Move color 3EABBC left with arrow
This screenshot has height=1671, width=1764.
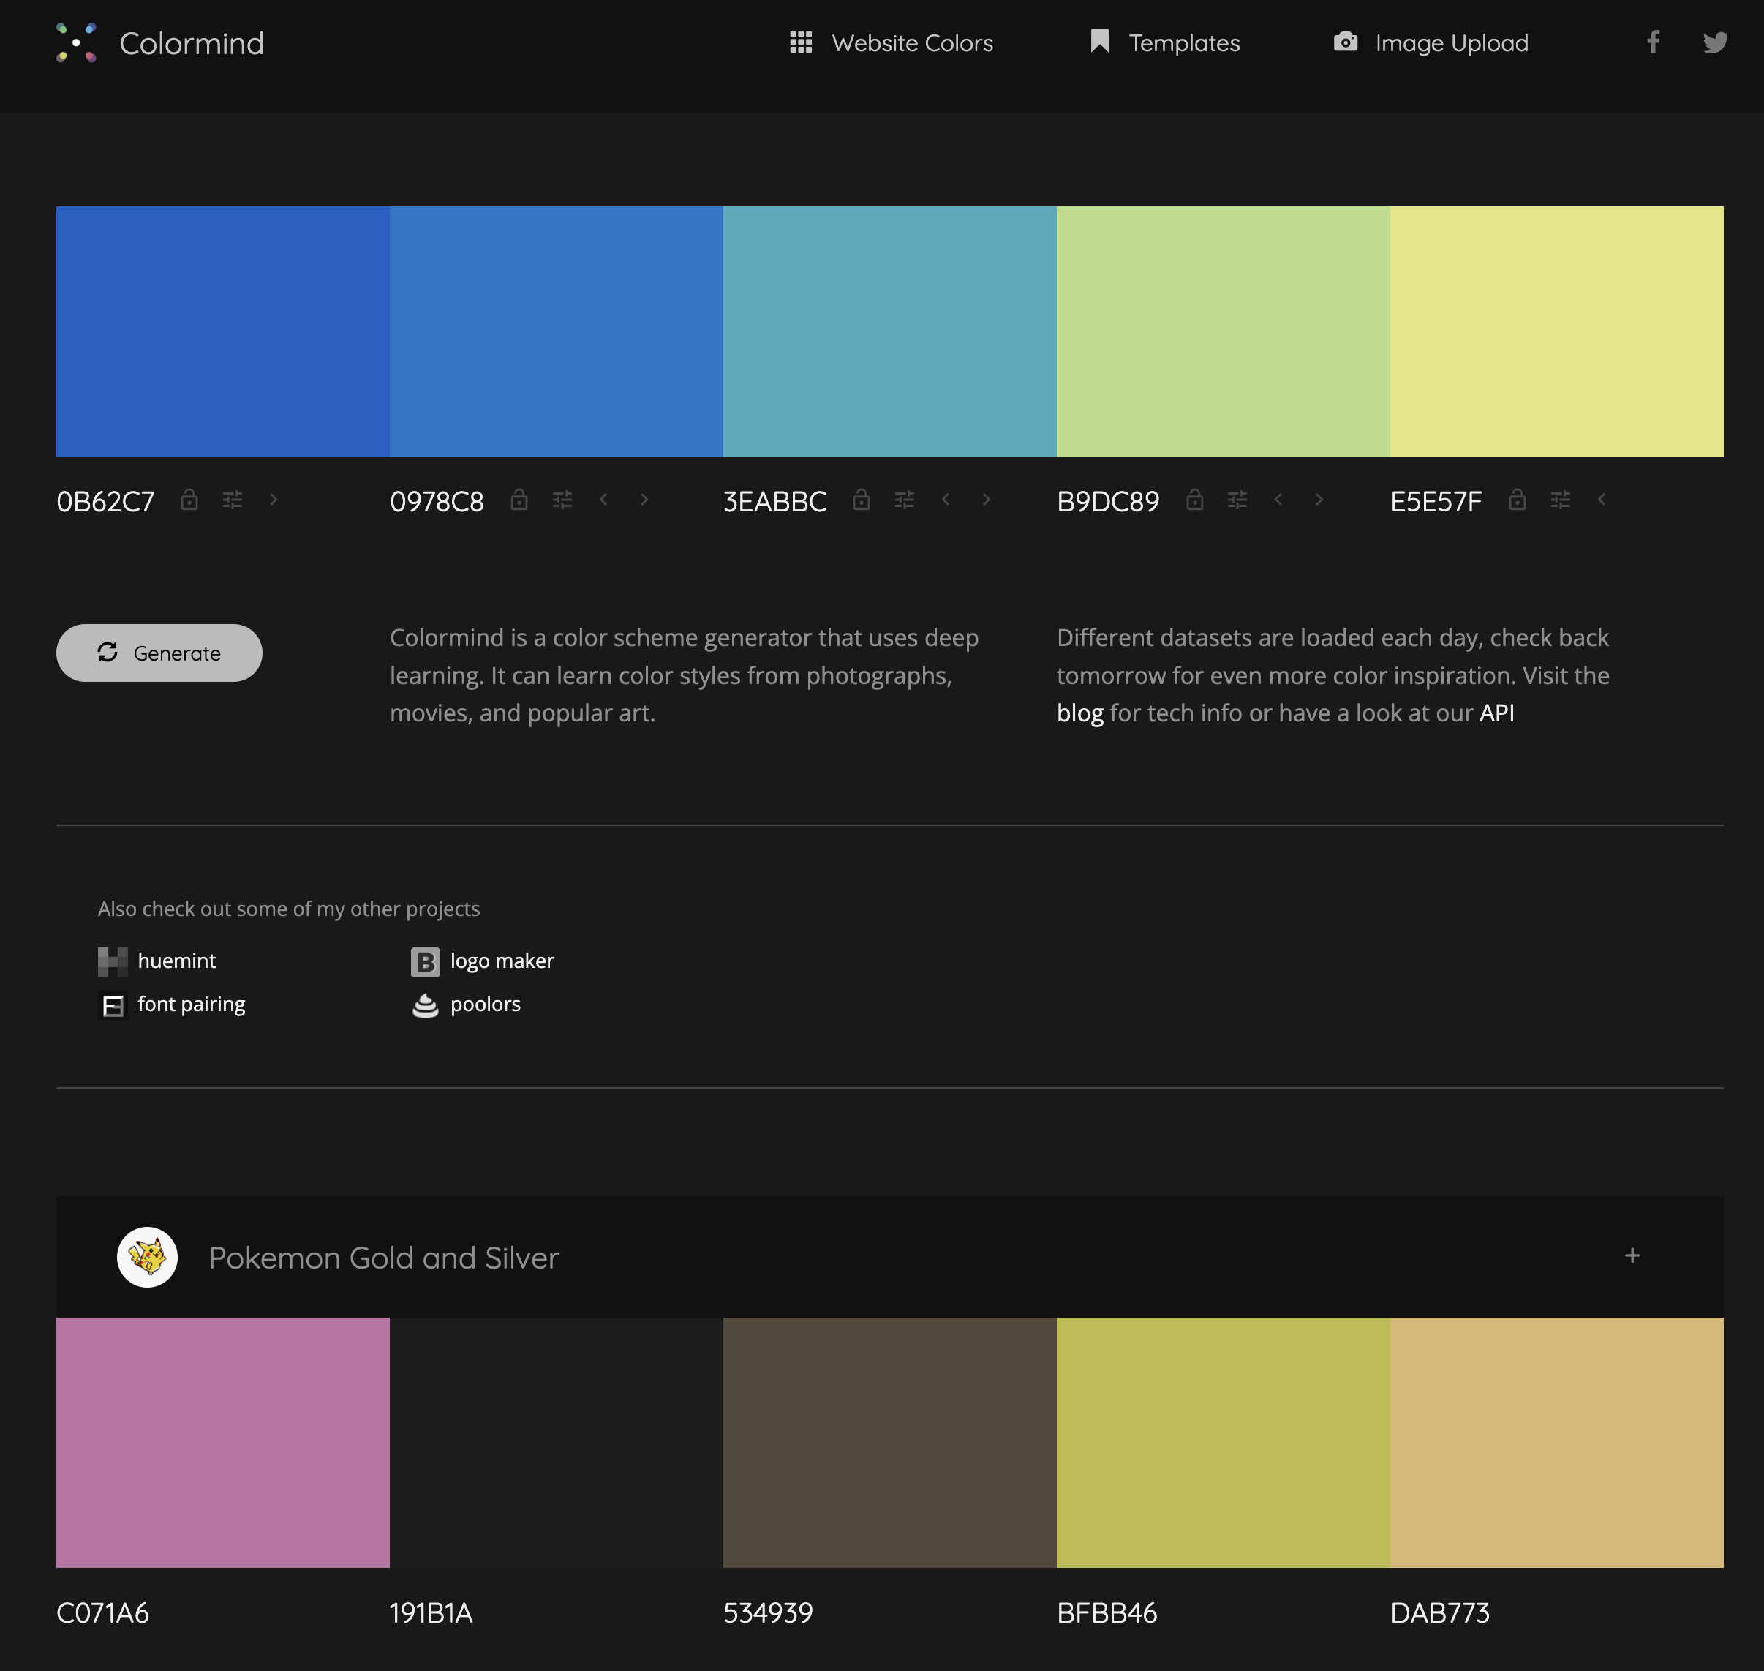(945, 500)
